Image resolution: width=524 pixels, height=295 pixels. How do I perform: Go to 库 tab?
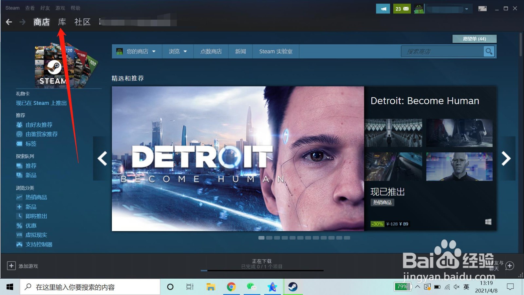pyautogui.click(x=62, y=22)
